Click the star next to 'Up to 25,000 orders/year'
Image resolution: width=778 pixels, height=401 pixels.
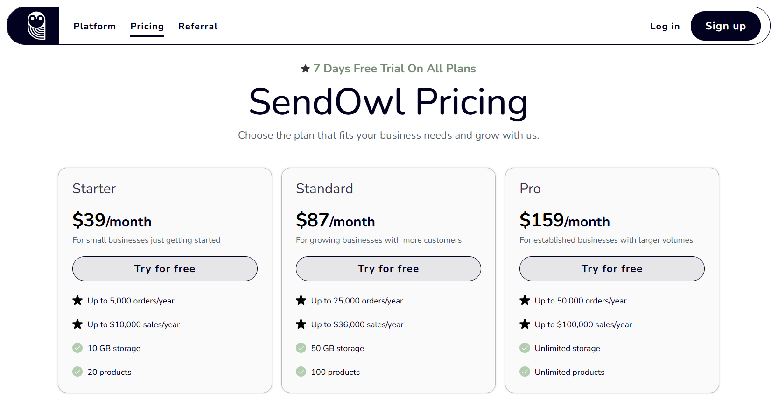(301, 300)
